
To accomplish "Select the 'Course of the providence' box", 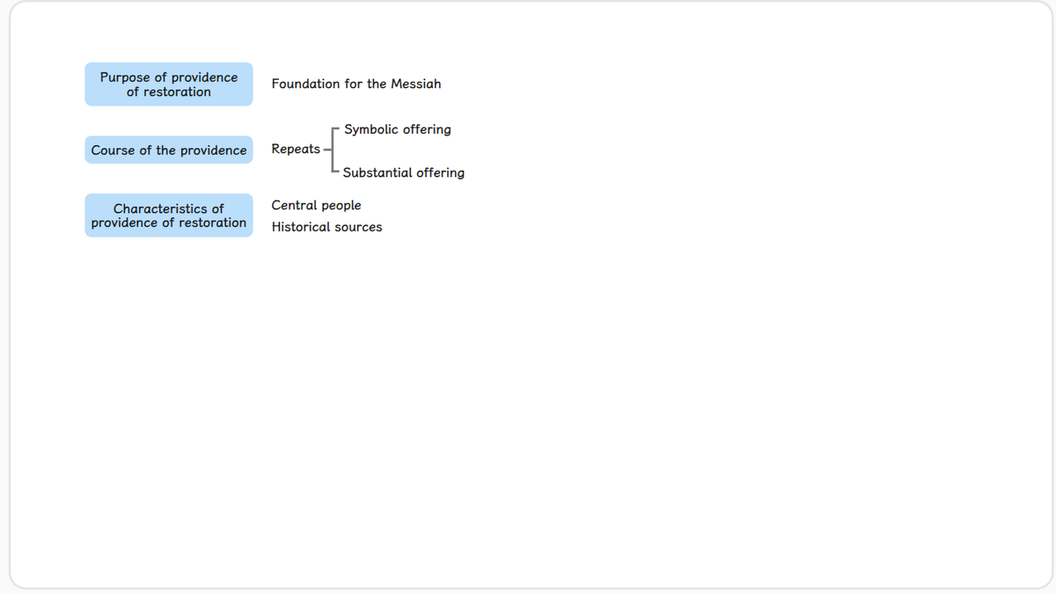I will tap(169, 150).
